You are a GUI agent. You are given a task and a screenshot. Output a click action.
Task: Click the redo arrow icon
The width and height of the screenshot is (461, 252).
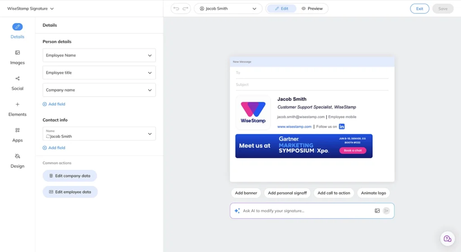[x=185, y=9]
